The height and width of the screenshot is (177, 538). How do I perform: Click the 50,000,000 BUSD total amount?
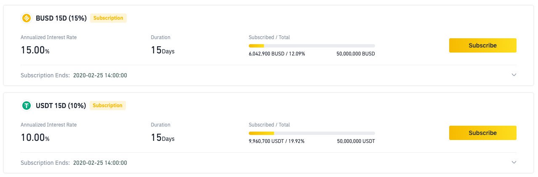[355, 54]
